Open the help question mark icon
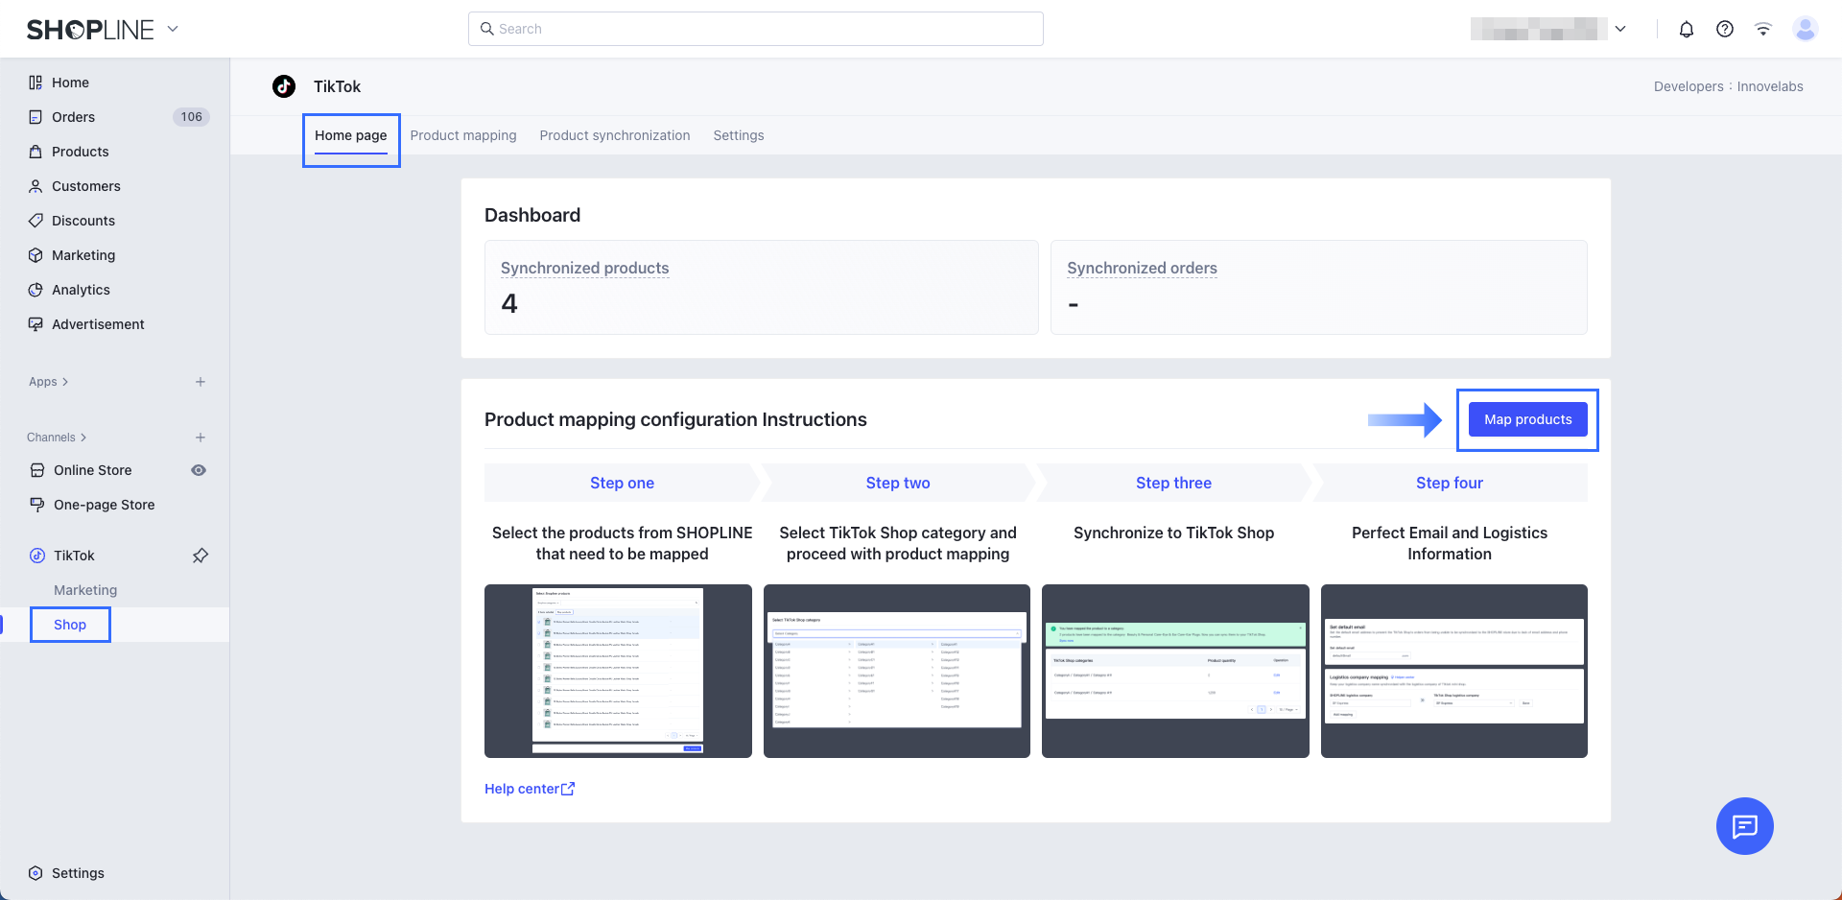Image resolution: width=1842 pixels, height=900 pixels. (x=1725, y=29)
